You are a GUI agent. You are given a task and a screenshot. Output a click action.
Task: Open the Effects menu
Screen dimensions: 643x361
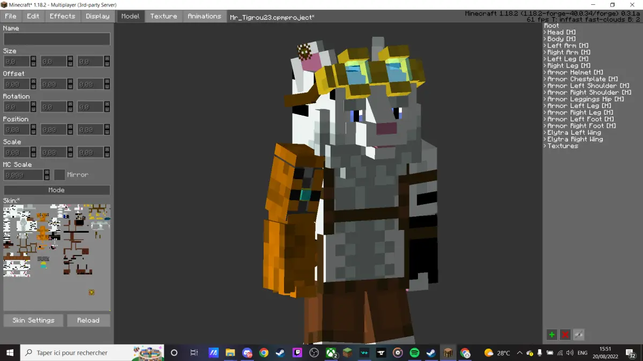(x=63, y=16)
